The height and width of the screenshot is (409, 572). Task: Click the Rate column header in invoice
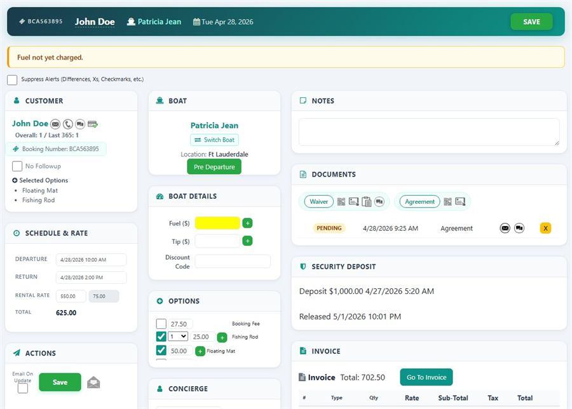tap(412, 398)
